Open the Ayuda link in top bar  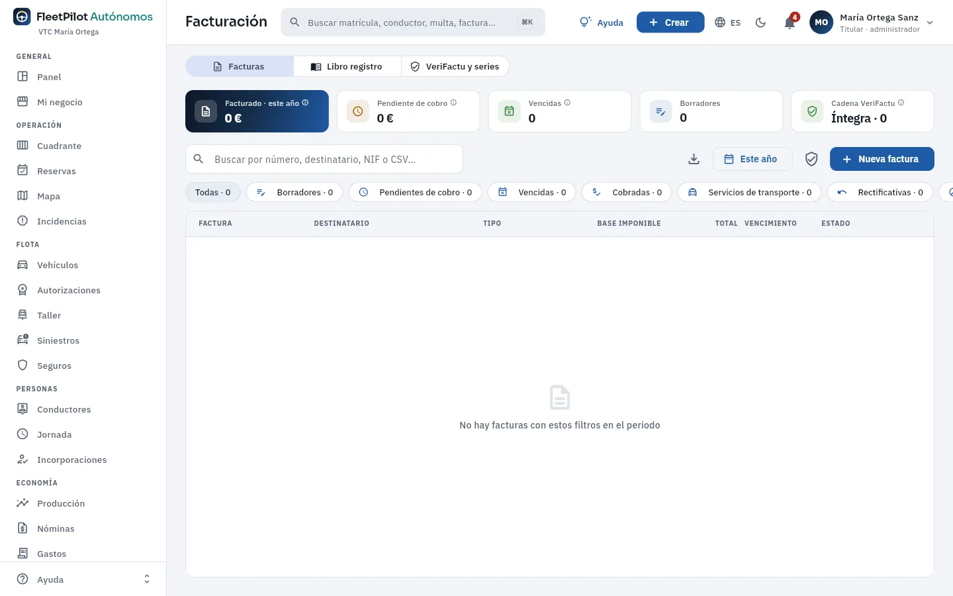tap(601, 23)
